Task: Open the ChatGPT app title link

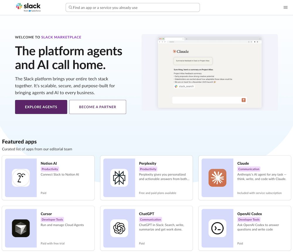Action: pyautogui.click(x=146, y=214)
